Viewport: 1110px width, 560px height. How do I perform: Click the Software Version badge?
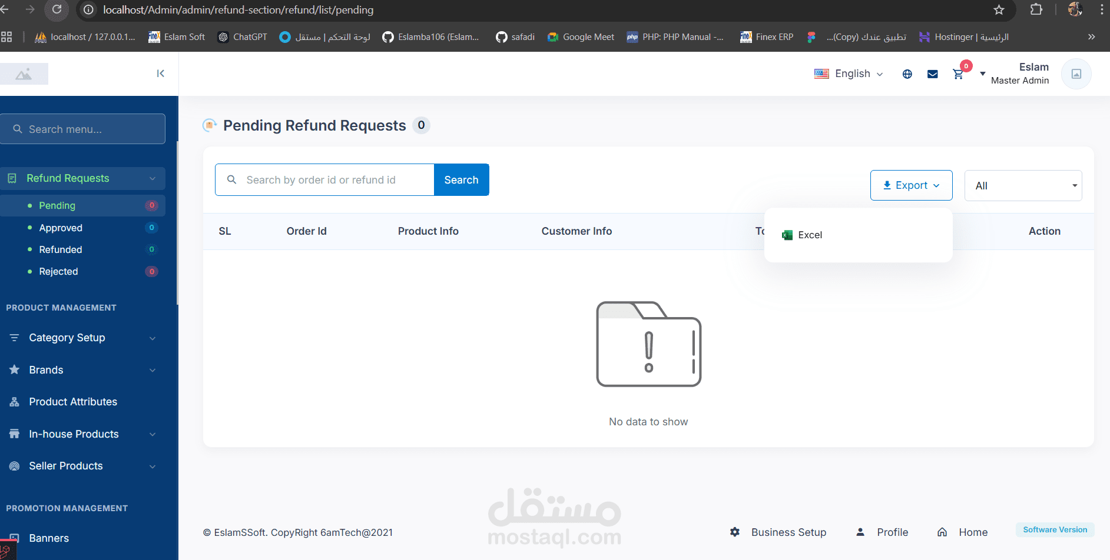tap(1055, 529)
